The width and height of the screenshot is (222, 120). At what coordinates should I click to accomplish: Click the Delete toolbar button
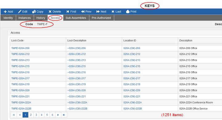pos(55,12)
